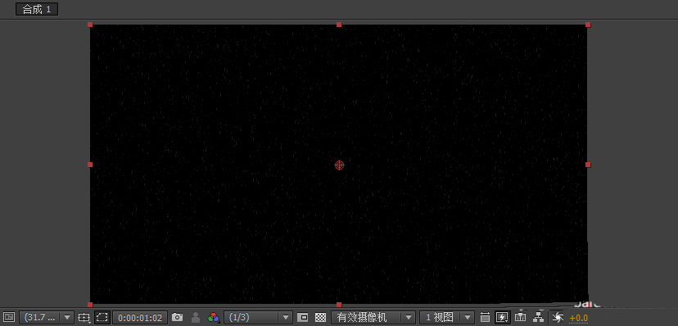Viewport: 678px width, 326px height.
Task: Click the middle-right red layer handle
Action: [x=588, y=165]
